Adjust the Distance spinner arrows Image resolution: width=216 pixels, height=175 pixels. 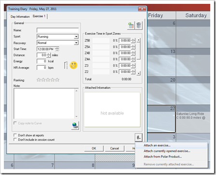(x=49, y=55)
